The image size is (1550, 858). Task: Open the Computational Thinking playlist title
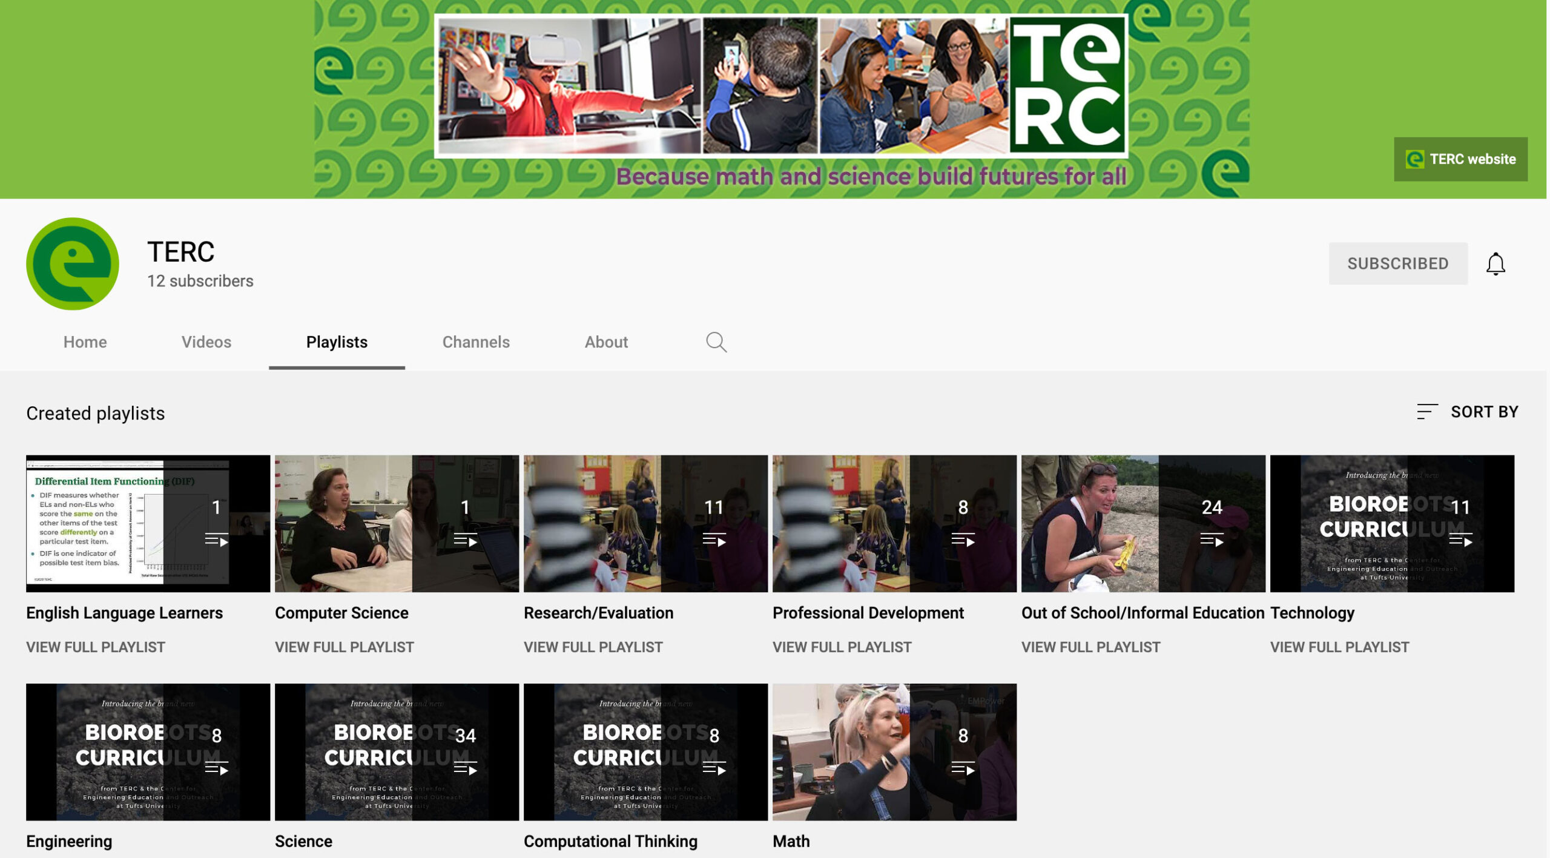click(x=610, y=841)
